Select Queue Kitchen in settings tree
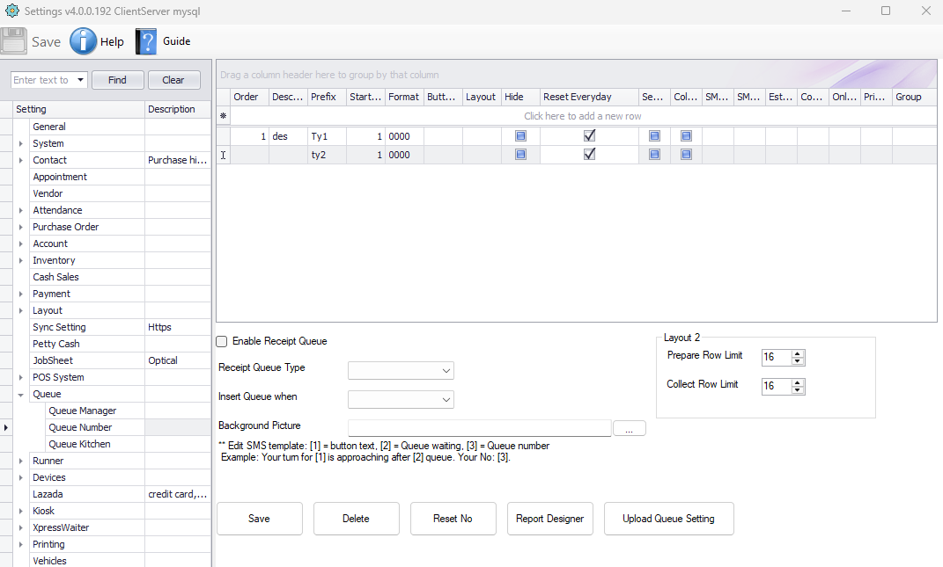Image resolution: width=943 pixels, height=567 pixels. click(x=79, y=444)
